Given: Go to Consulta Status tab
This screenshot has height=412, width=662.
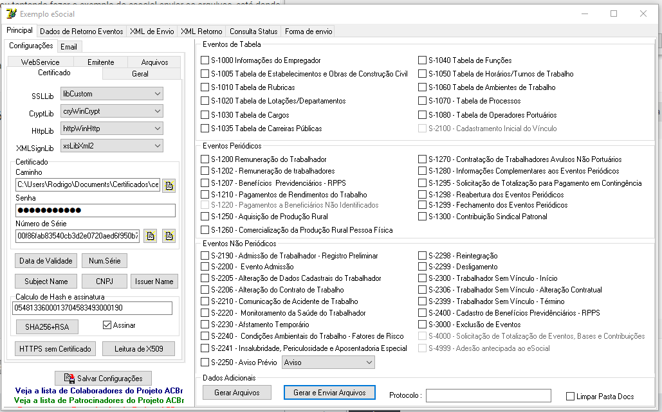Looking at the screenshot, I should pos(253,31).
